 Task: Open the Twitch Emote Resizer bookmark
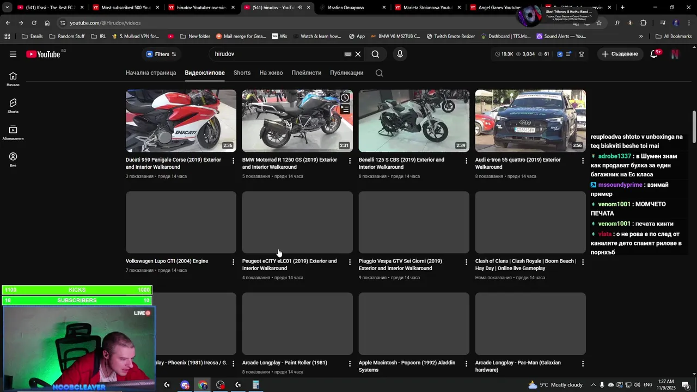(x=450, y=36)
